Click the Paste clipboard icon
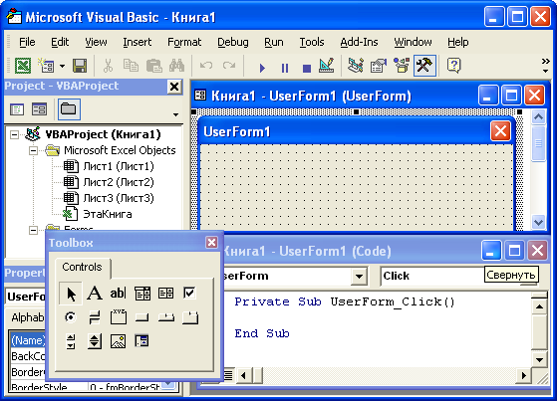This screenshot has width=557, height=401. click(153, 66)
